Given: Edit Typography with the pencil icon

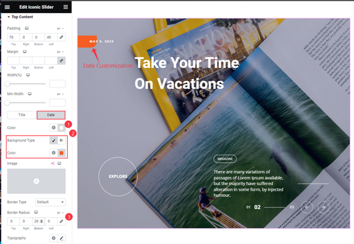Looking at the screenshot, I should pos(61,238).
